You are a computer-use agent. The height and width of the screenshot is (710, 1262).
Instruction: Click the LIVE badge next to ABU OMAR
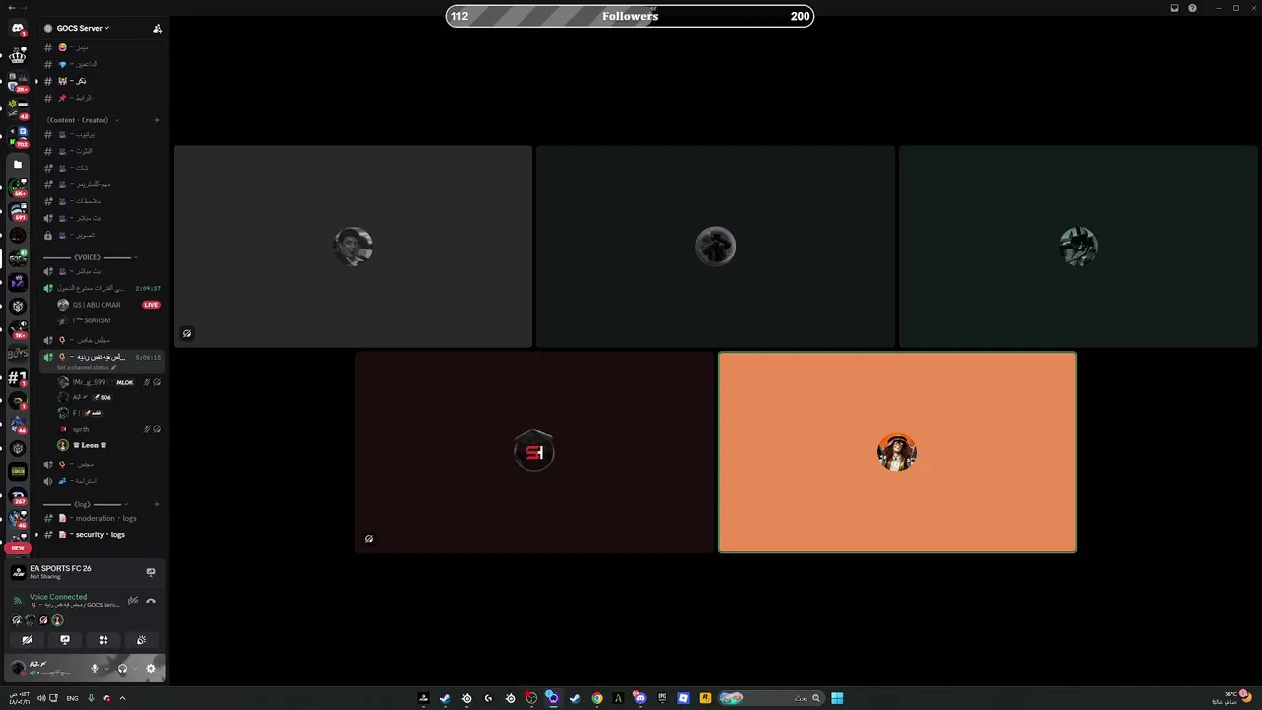(151, 305)
